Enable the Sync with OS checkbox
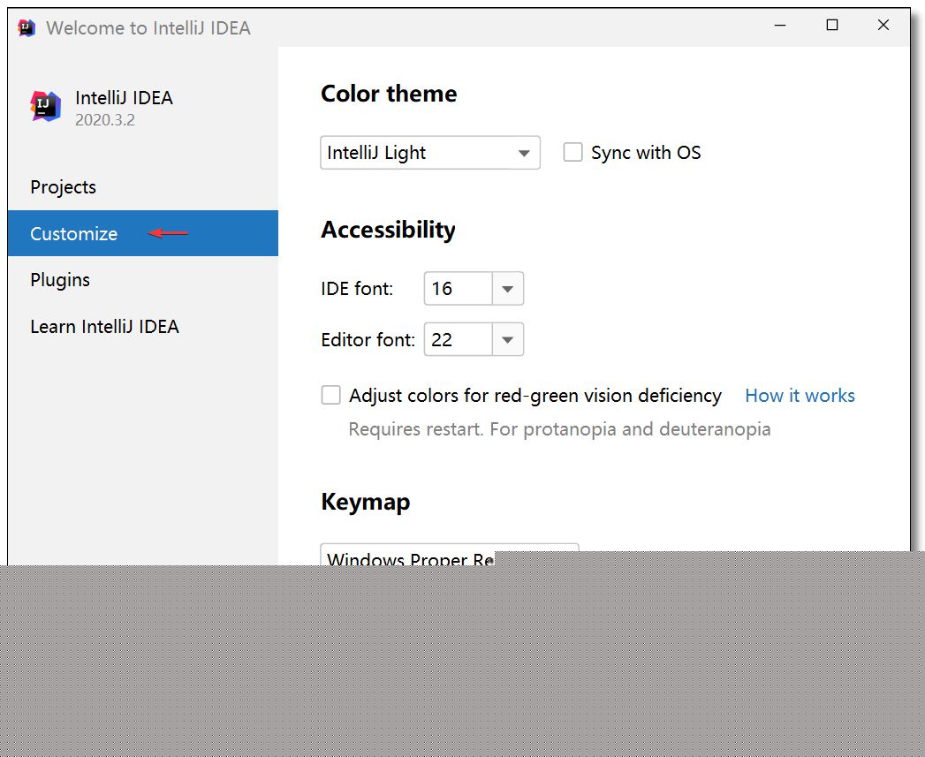The image size is (925, 757). pyautogui.click(x=573, y=153)
